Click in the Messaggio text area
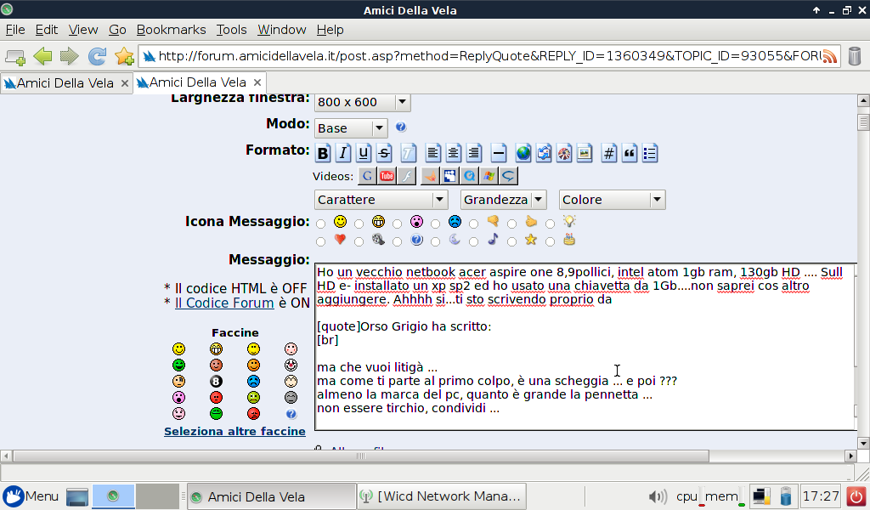Image resolution: width=870 pixels, height=510 pixels. click(585, 346)
